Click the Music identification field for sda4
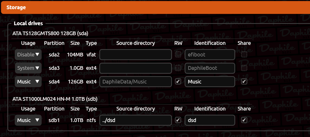 (210, 82)
